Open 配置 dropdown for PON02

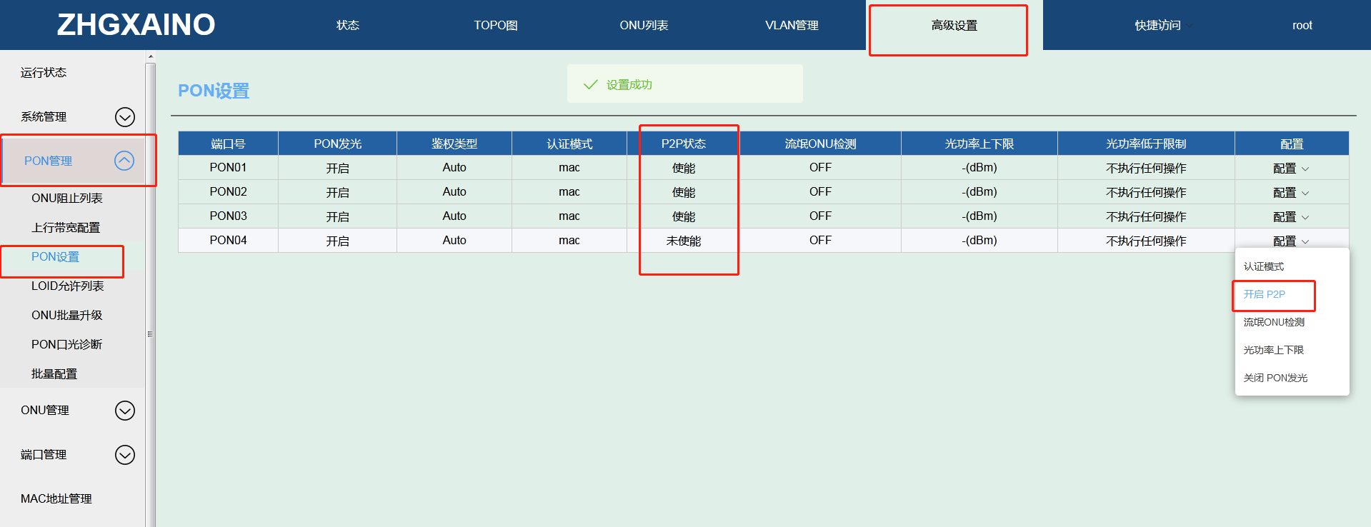click(1290, 193)
